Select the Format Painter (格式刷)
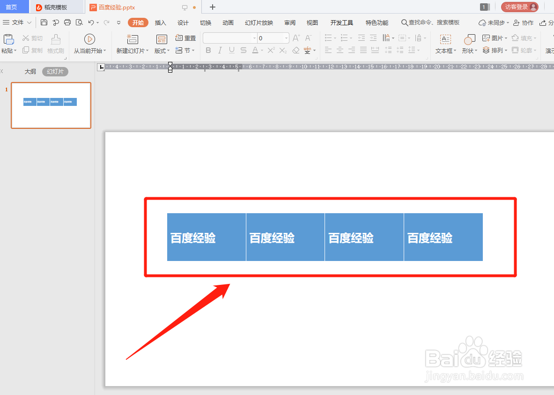The image size is (554, 395). point(56,44)
